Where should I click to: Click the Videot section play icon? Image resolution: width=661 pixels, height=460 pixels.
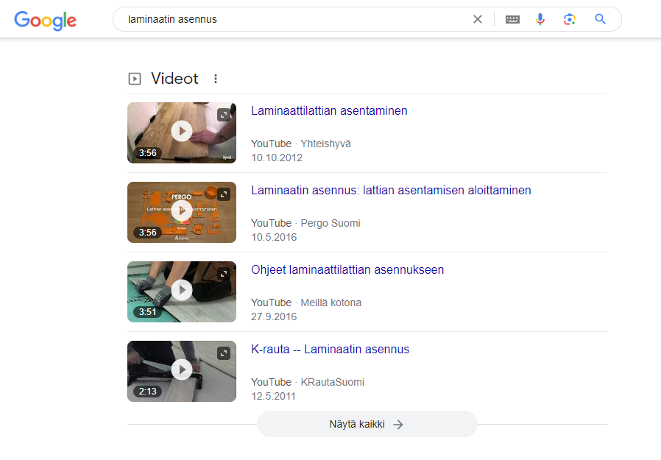coord(135,78)
